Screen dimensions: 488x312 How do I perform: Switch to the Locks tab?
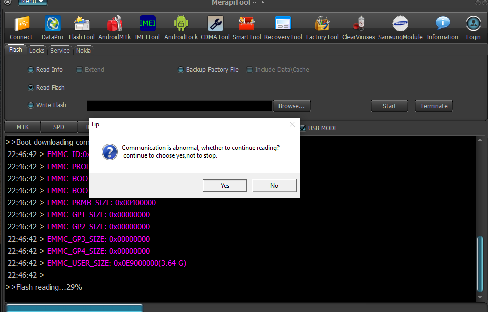pyautogui.click(x=37, y=50)
